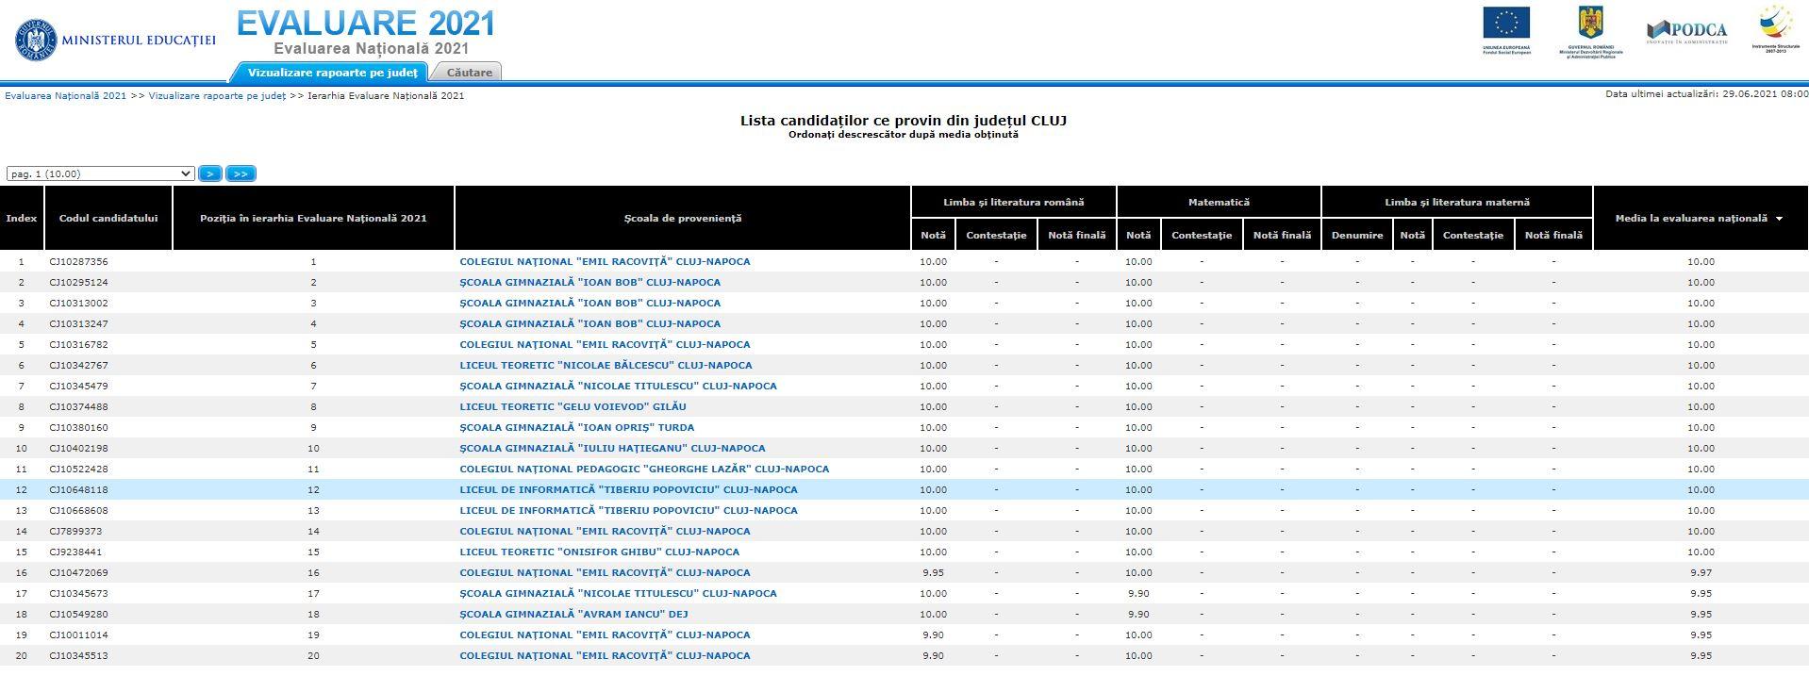Viewport: 1809px width, 692px height.
Task: Select candidate code CJ9238441
Action: (x=75, y=552)
